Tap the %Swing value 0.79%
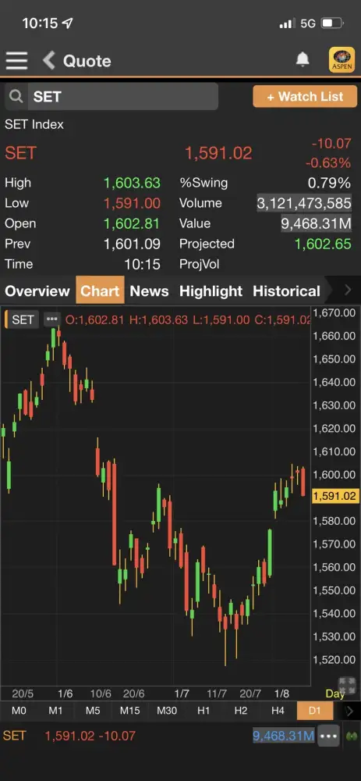The width and height of the screenshot is (361, 781). 329,183
